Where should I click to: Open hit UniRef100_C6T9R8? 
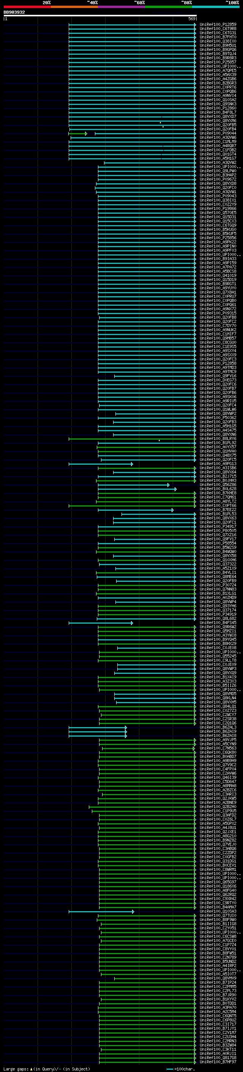coord(218,29)
